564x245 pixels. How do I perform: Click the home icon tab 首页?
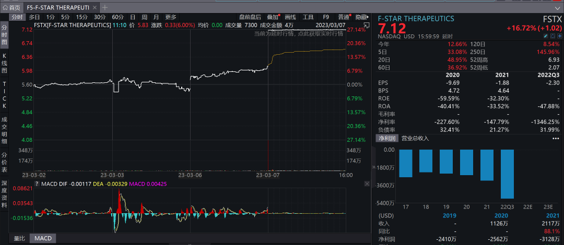[x=11, y=7]
